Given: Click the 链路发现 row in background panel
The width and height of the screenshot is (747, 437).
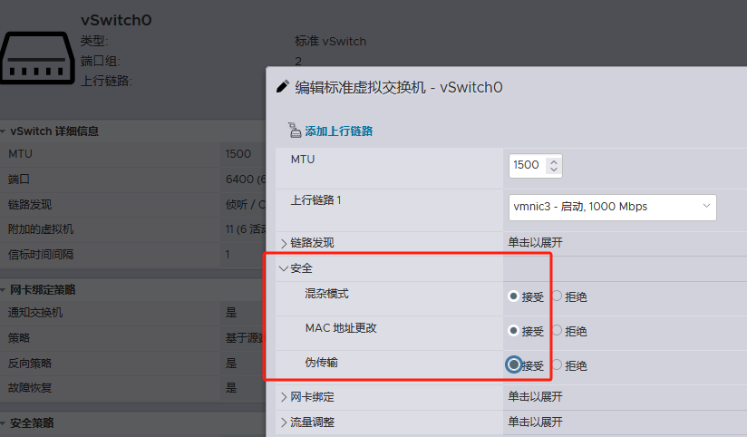Looking at the screenshot, I should click(x=133, y=205).
